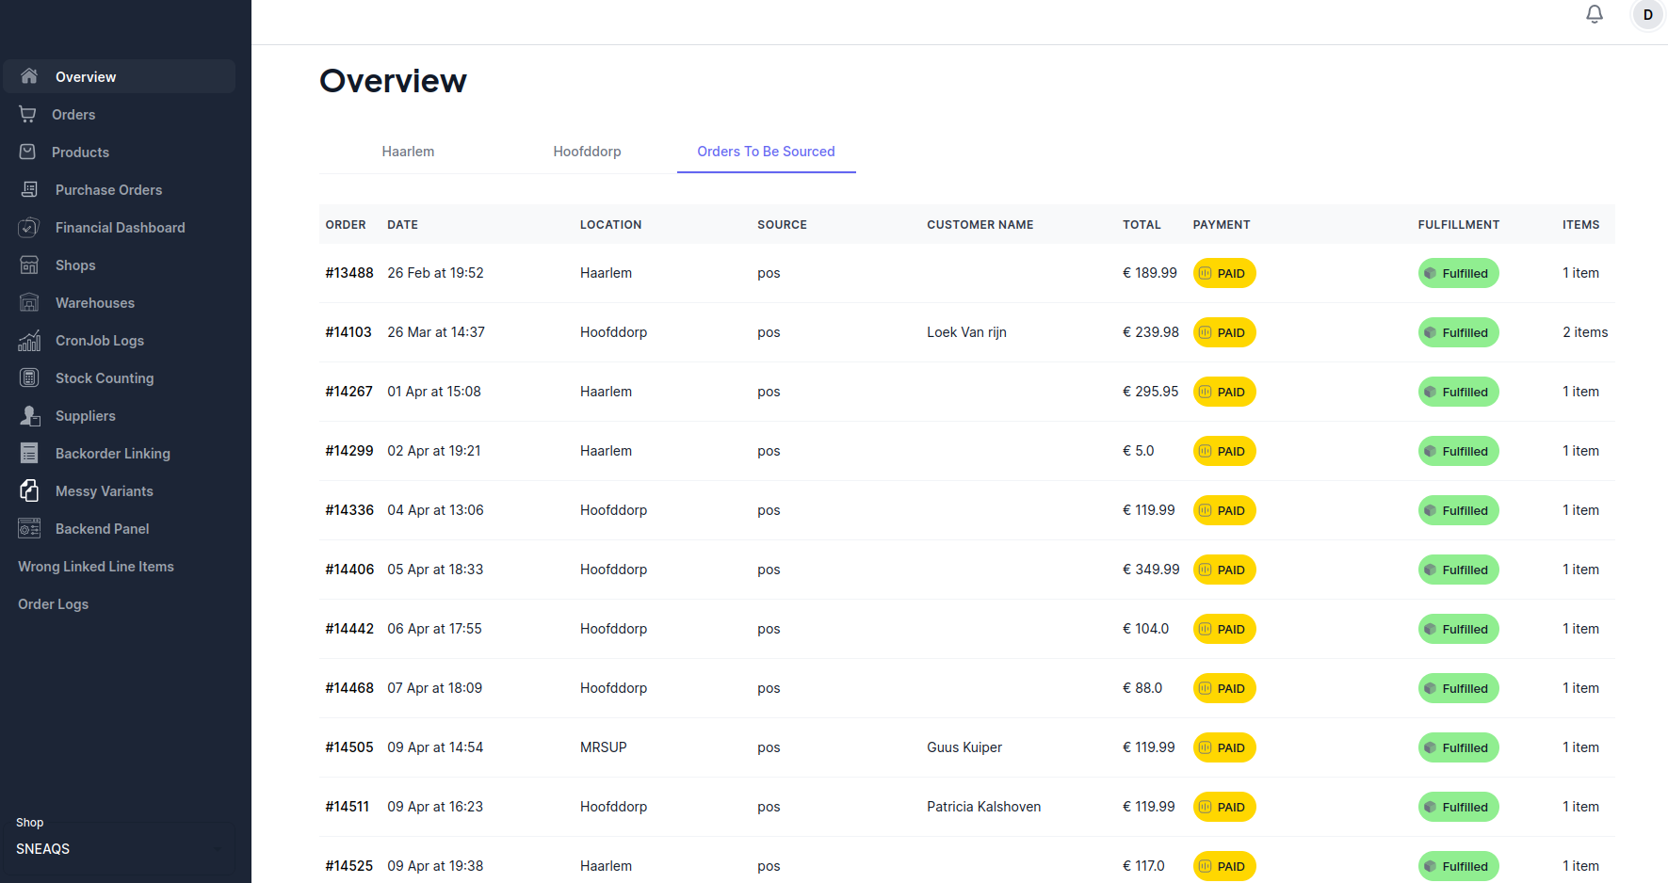Click the FULFILLMENT column header
Screen dimensions: 1668x883
click(1458, 225)
